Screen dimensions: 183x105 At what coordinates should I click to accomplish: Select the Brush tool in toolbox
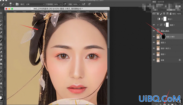pyautogui.click(x=1, y=40)
